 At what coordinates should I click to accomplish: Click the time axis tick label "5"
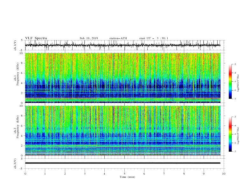pyautogui.click(x=124, y=174)
